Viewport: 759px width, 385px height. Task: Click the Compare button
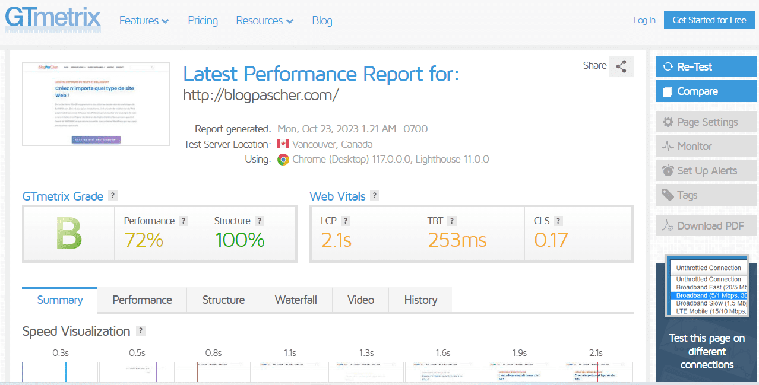click(x=707, y=91)
